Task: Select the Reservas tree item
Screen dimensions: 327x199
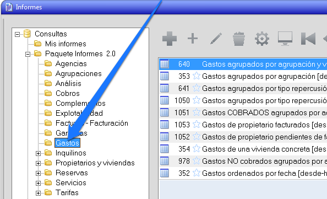Action: (72, 173)
